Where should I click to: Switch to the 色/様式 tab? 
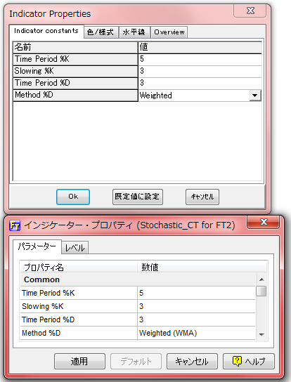pos(101,32)
